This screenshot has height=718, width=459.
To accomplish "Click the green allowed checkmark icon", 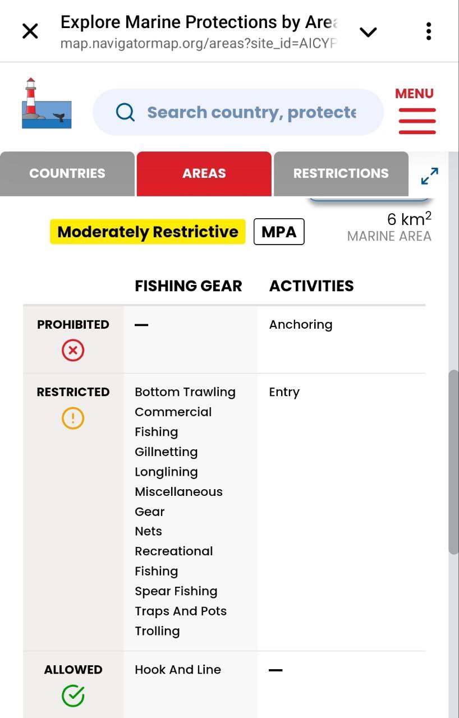I will (x=73, y=696).
